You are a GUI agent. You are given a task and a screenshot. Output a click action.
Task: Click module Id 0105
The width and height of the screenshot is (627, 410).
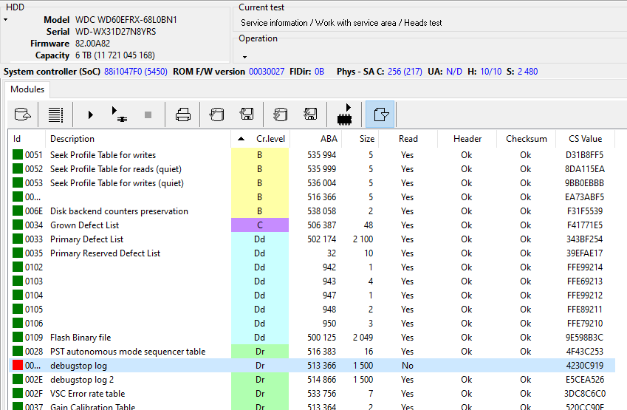(33, 310)
